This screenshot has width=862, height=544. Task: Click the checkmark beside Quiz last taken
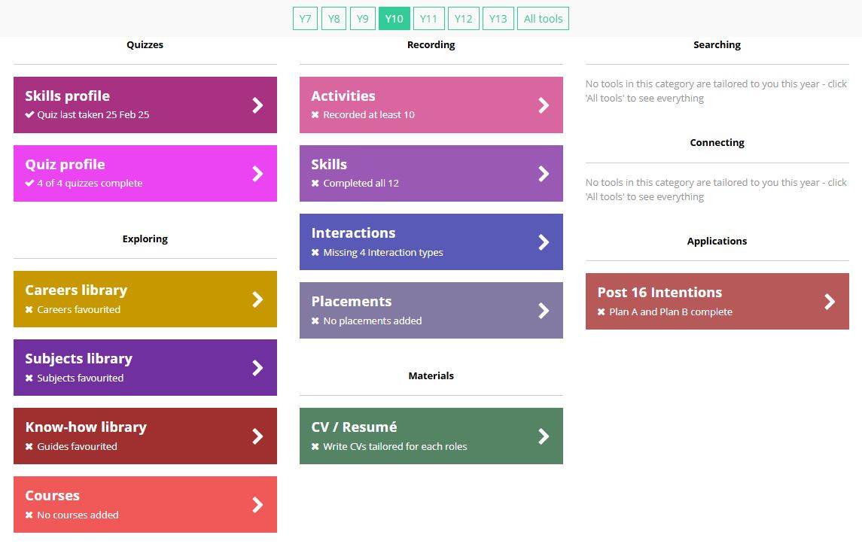tap(29, 115)
